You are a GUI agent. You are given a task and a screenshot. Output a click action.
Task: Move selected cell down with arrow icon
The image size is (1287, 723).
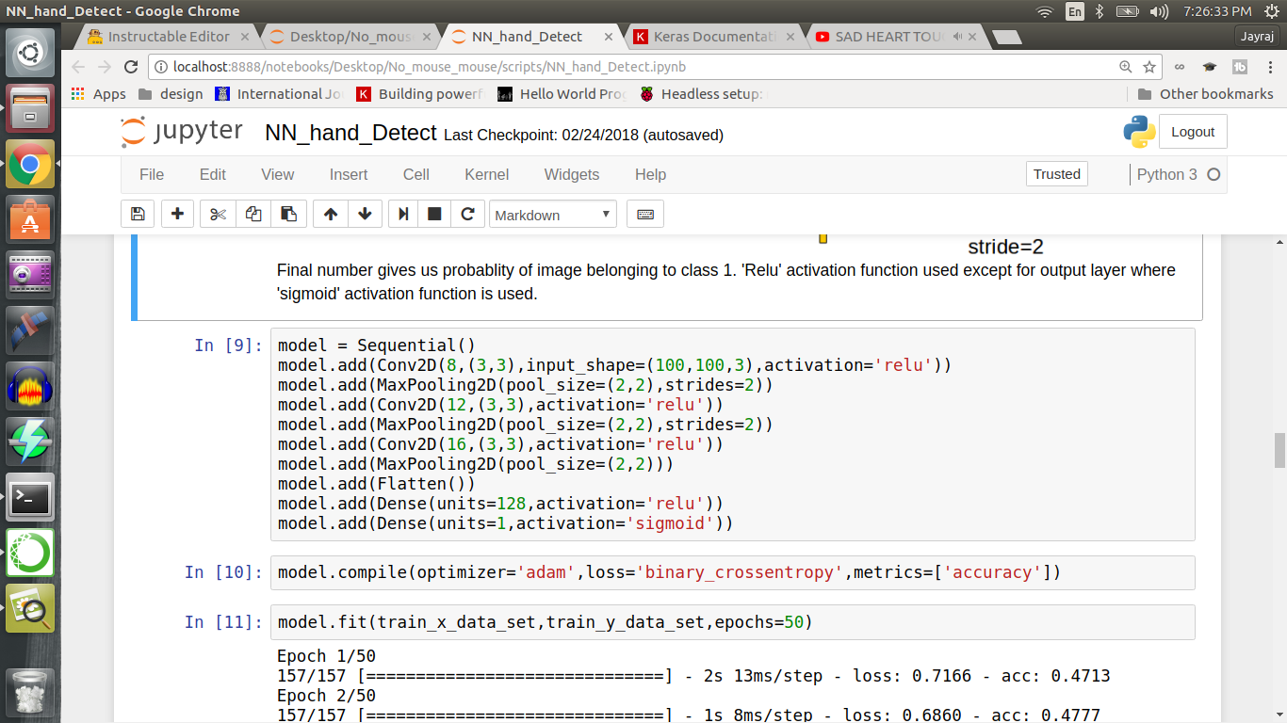(x=365, y=214)
